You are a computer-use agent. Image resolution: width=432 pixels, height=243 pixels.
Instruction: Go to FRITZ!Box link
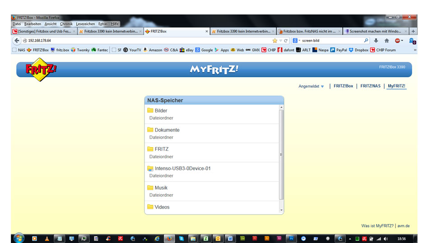click(x=343, y=86)
